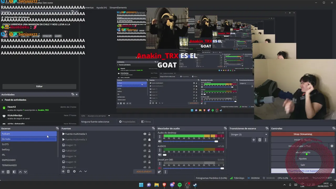Viewport: 336px width, 189px height.
Task: Mute the Áudio do desktop channel
Action: tap(159, 141)
